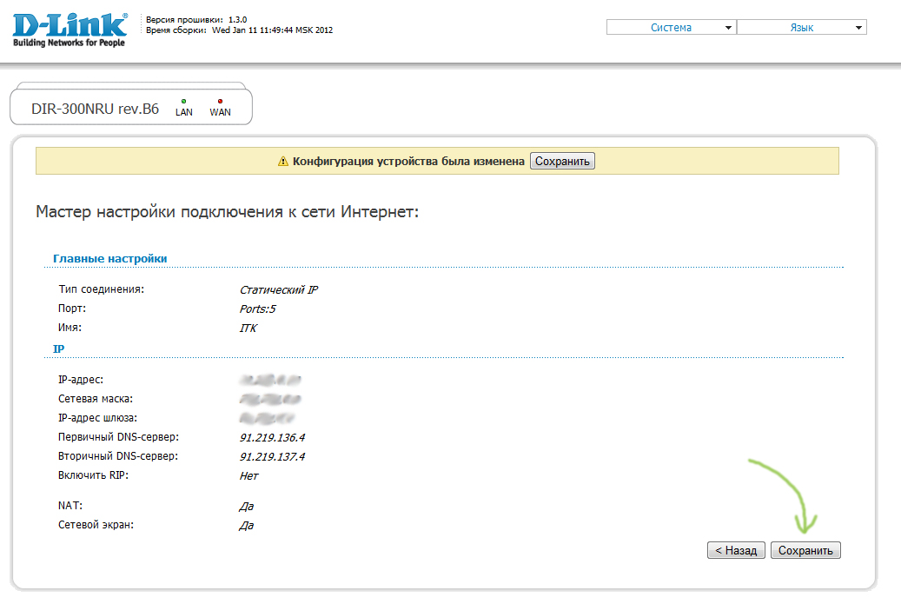Click the Статический IP connection type value
Image resolution: width=901 pixels, height=604 pixels.
click(278, 290)
